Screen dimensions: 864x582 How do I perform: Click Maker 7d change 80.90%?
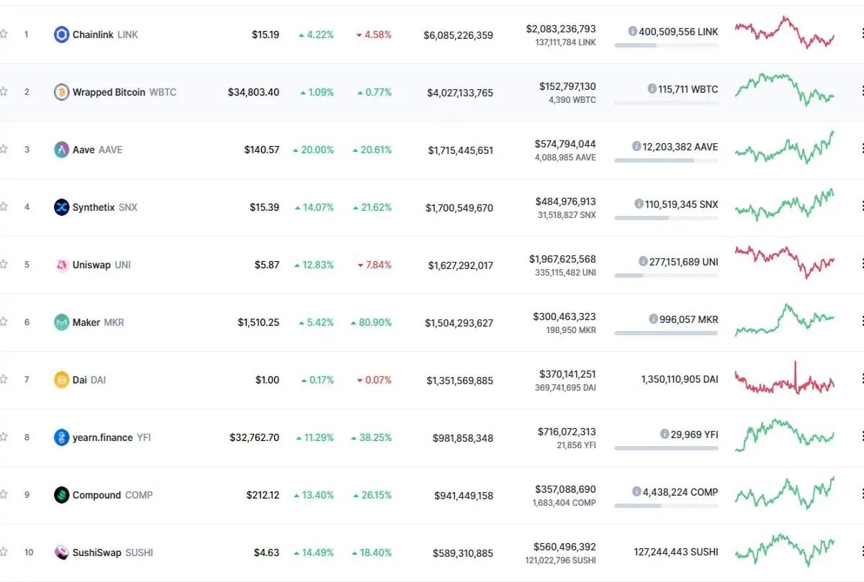tap(372, 322)
